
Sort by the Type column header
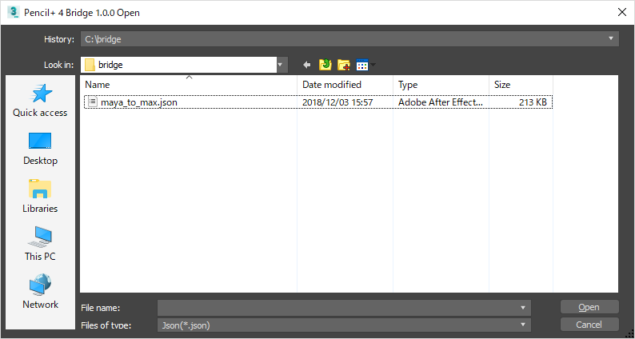click(441, 85)
